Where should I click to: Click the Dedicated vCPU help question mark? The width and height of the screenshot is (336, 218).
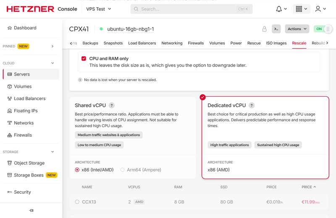[252, 105]
